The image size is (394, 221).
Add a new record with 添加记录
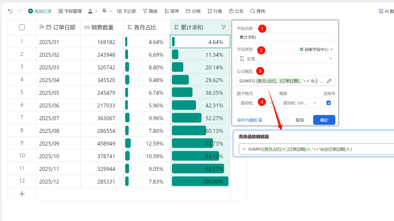pos(40,11)
